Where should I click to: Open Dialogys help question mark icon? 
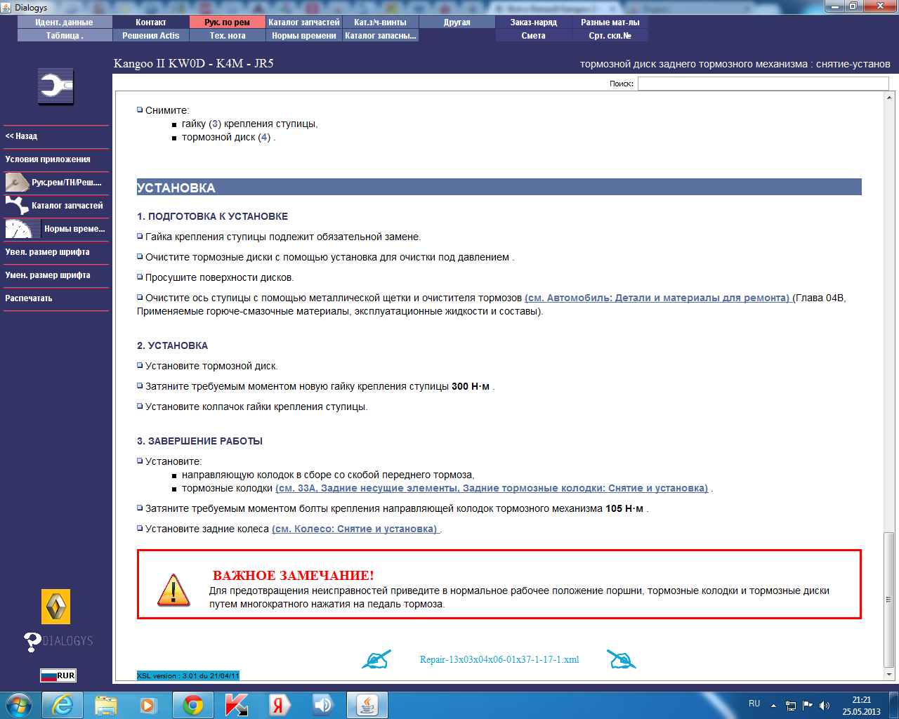(32, 641)
